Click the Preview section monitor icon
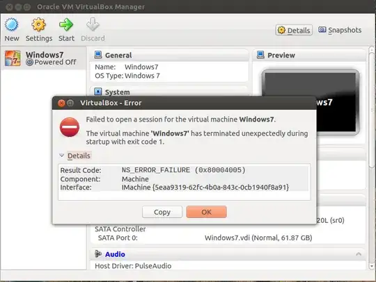 tap(260, 55)
